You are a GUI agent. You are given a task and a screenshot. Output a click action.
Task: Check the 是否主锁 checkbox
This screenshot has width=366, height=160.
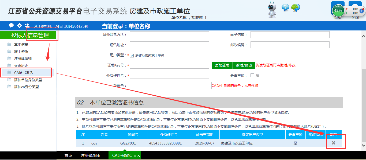pos(252,75)
